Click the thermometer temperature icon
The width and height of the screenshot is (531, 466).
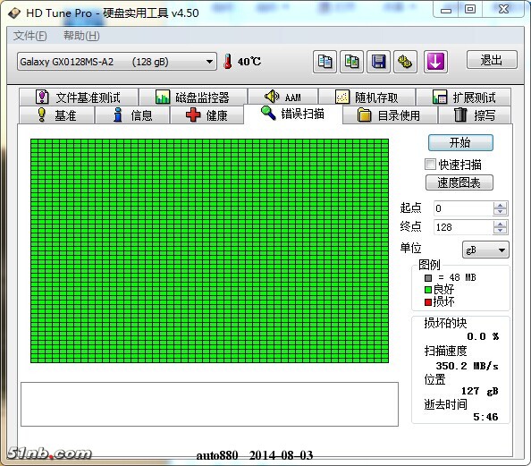(228, 62)
